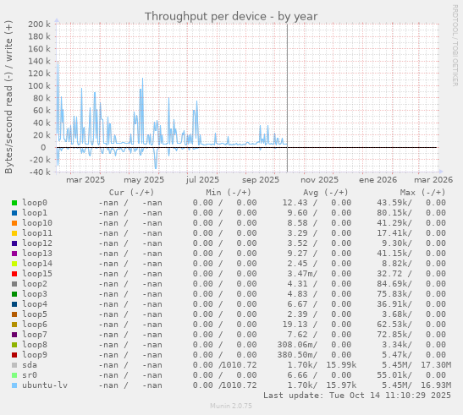Click the loop4 navy color swatch
Image resolution: width=463 pixels, height=415 pixels.
click(14, 304)
